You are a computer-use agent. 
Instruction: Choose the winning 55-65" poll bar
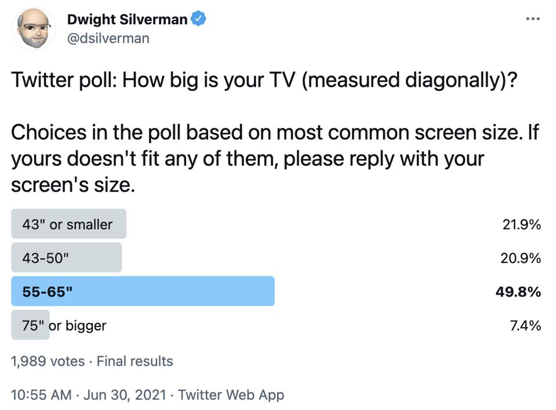tap(143, 291)
